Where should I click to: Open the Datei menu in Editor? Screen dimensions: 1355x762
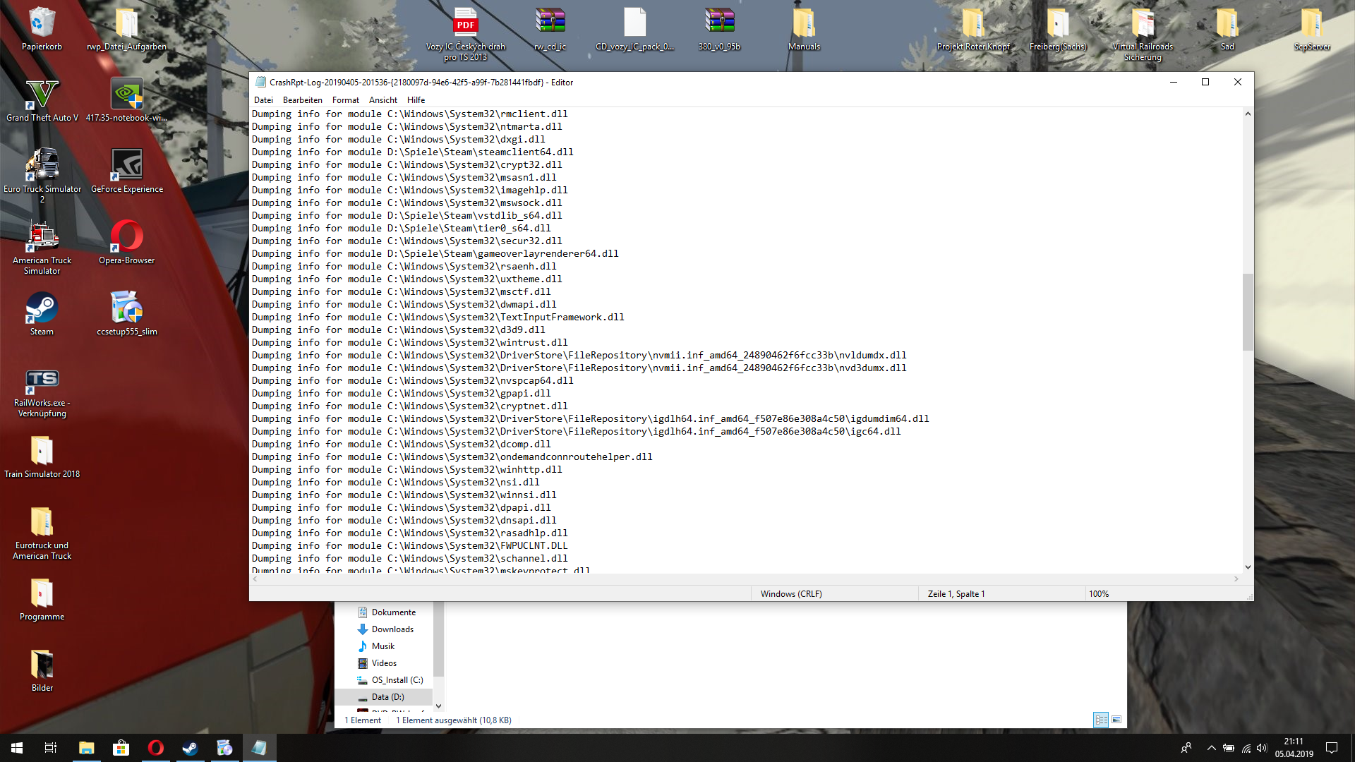click(263, 100)
